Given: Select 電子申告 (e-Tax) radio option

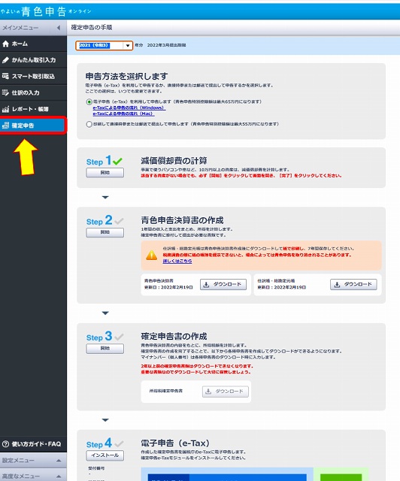Looking at the screenshot, I should (89, 102).
